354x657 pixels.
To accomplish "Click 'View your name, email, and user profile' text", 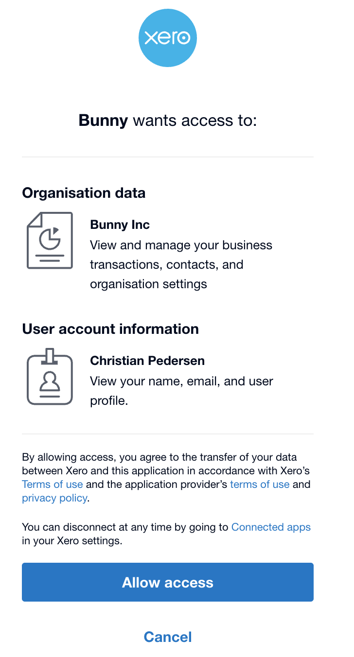I will 181,391.
